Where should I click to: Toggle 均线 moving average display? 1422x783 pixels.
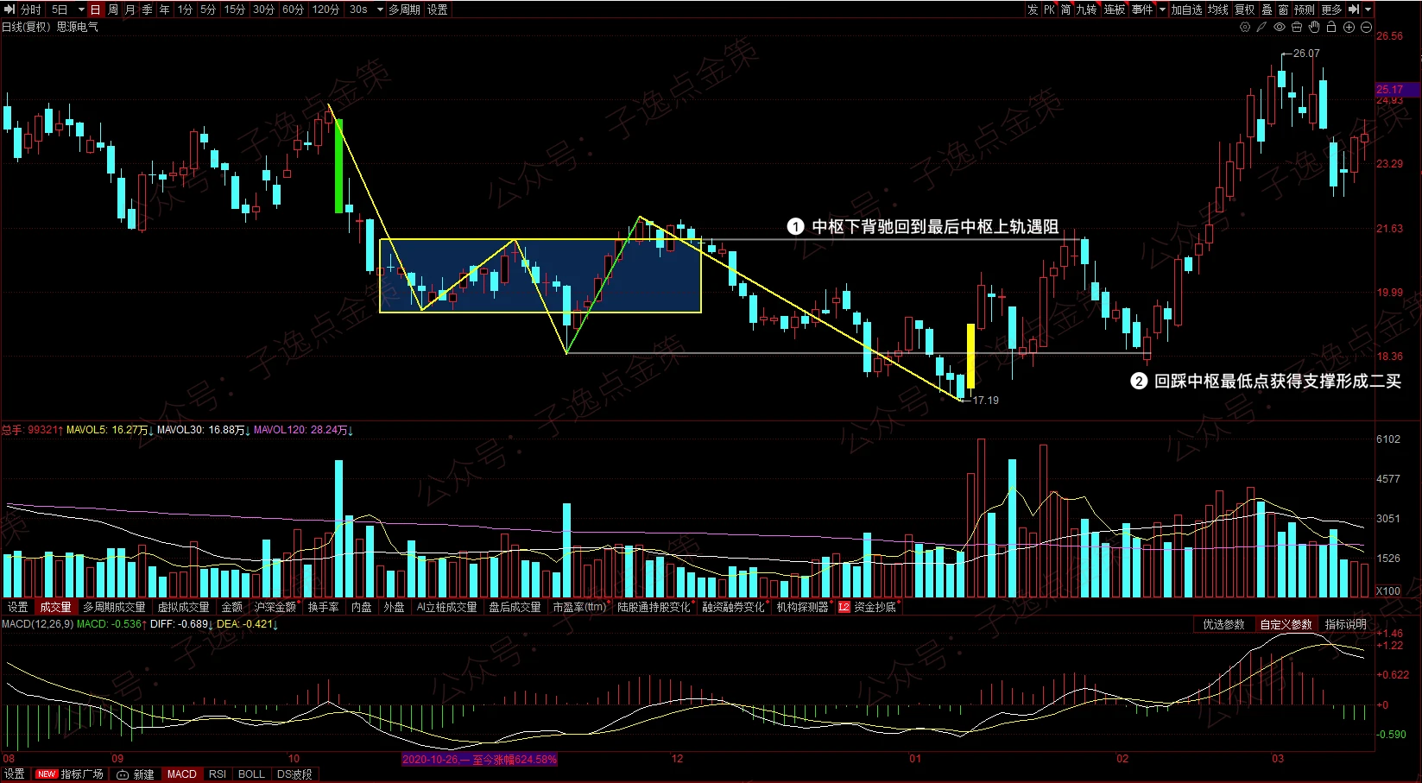[1217, 9]
